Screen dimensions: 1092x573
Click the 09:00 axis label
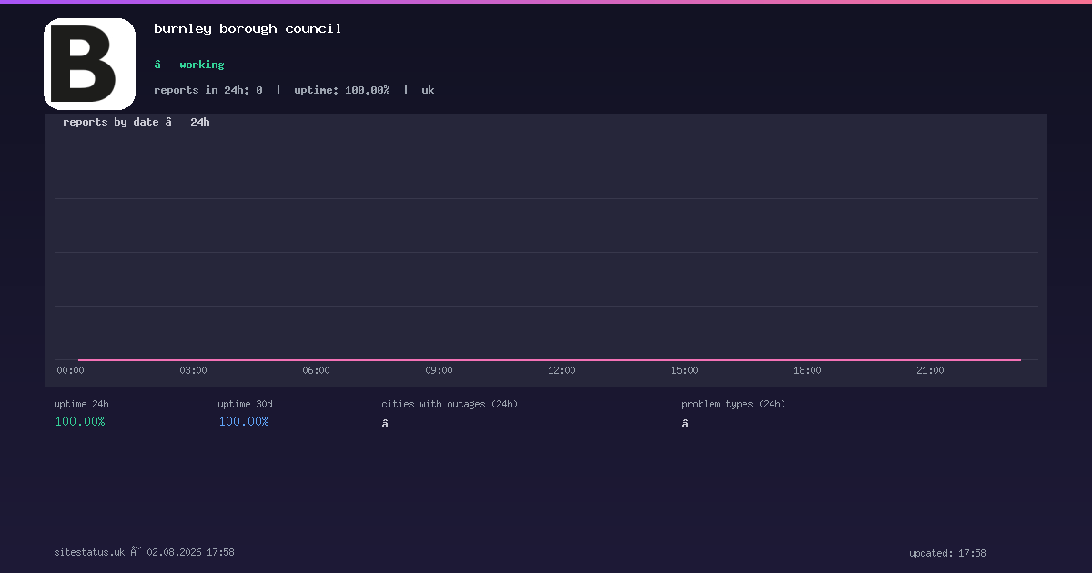click(439, 370)
